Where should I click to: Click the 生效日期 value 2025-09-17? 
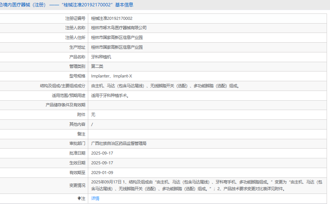tap(102, 163)
